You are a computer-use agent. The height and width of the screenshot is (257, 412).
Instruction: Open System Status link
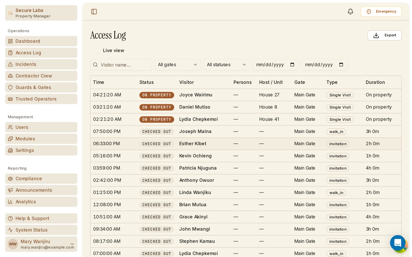[41, 230]
